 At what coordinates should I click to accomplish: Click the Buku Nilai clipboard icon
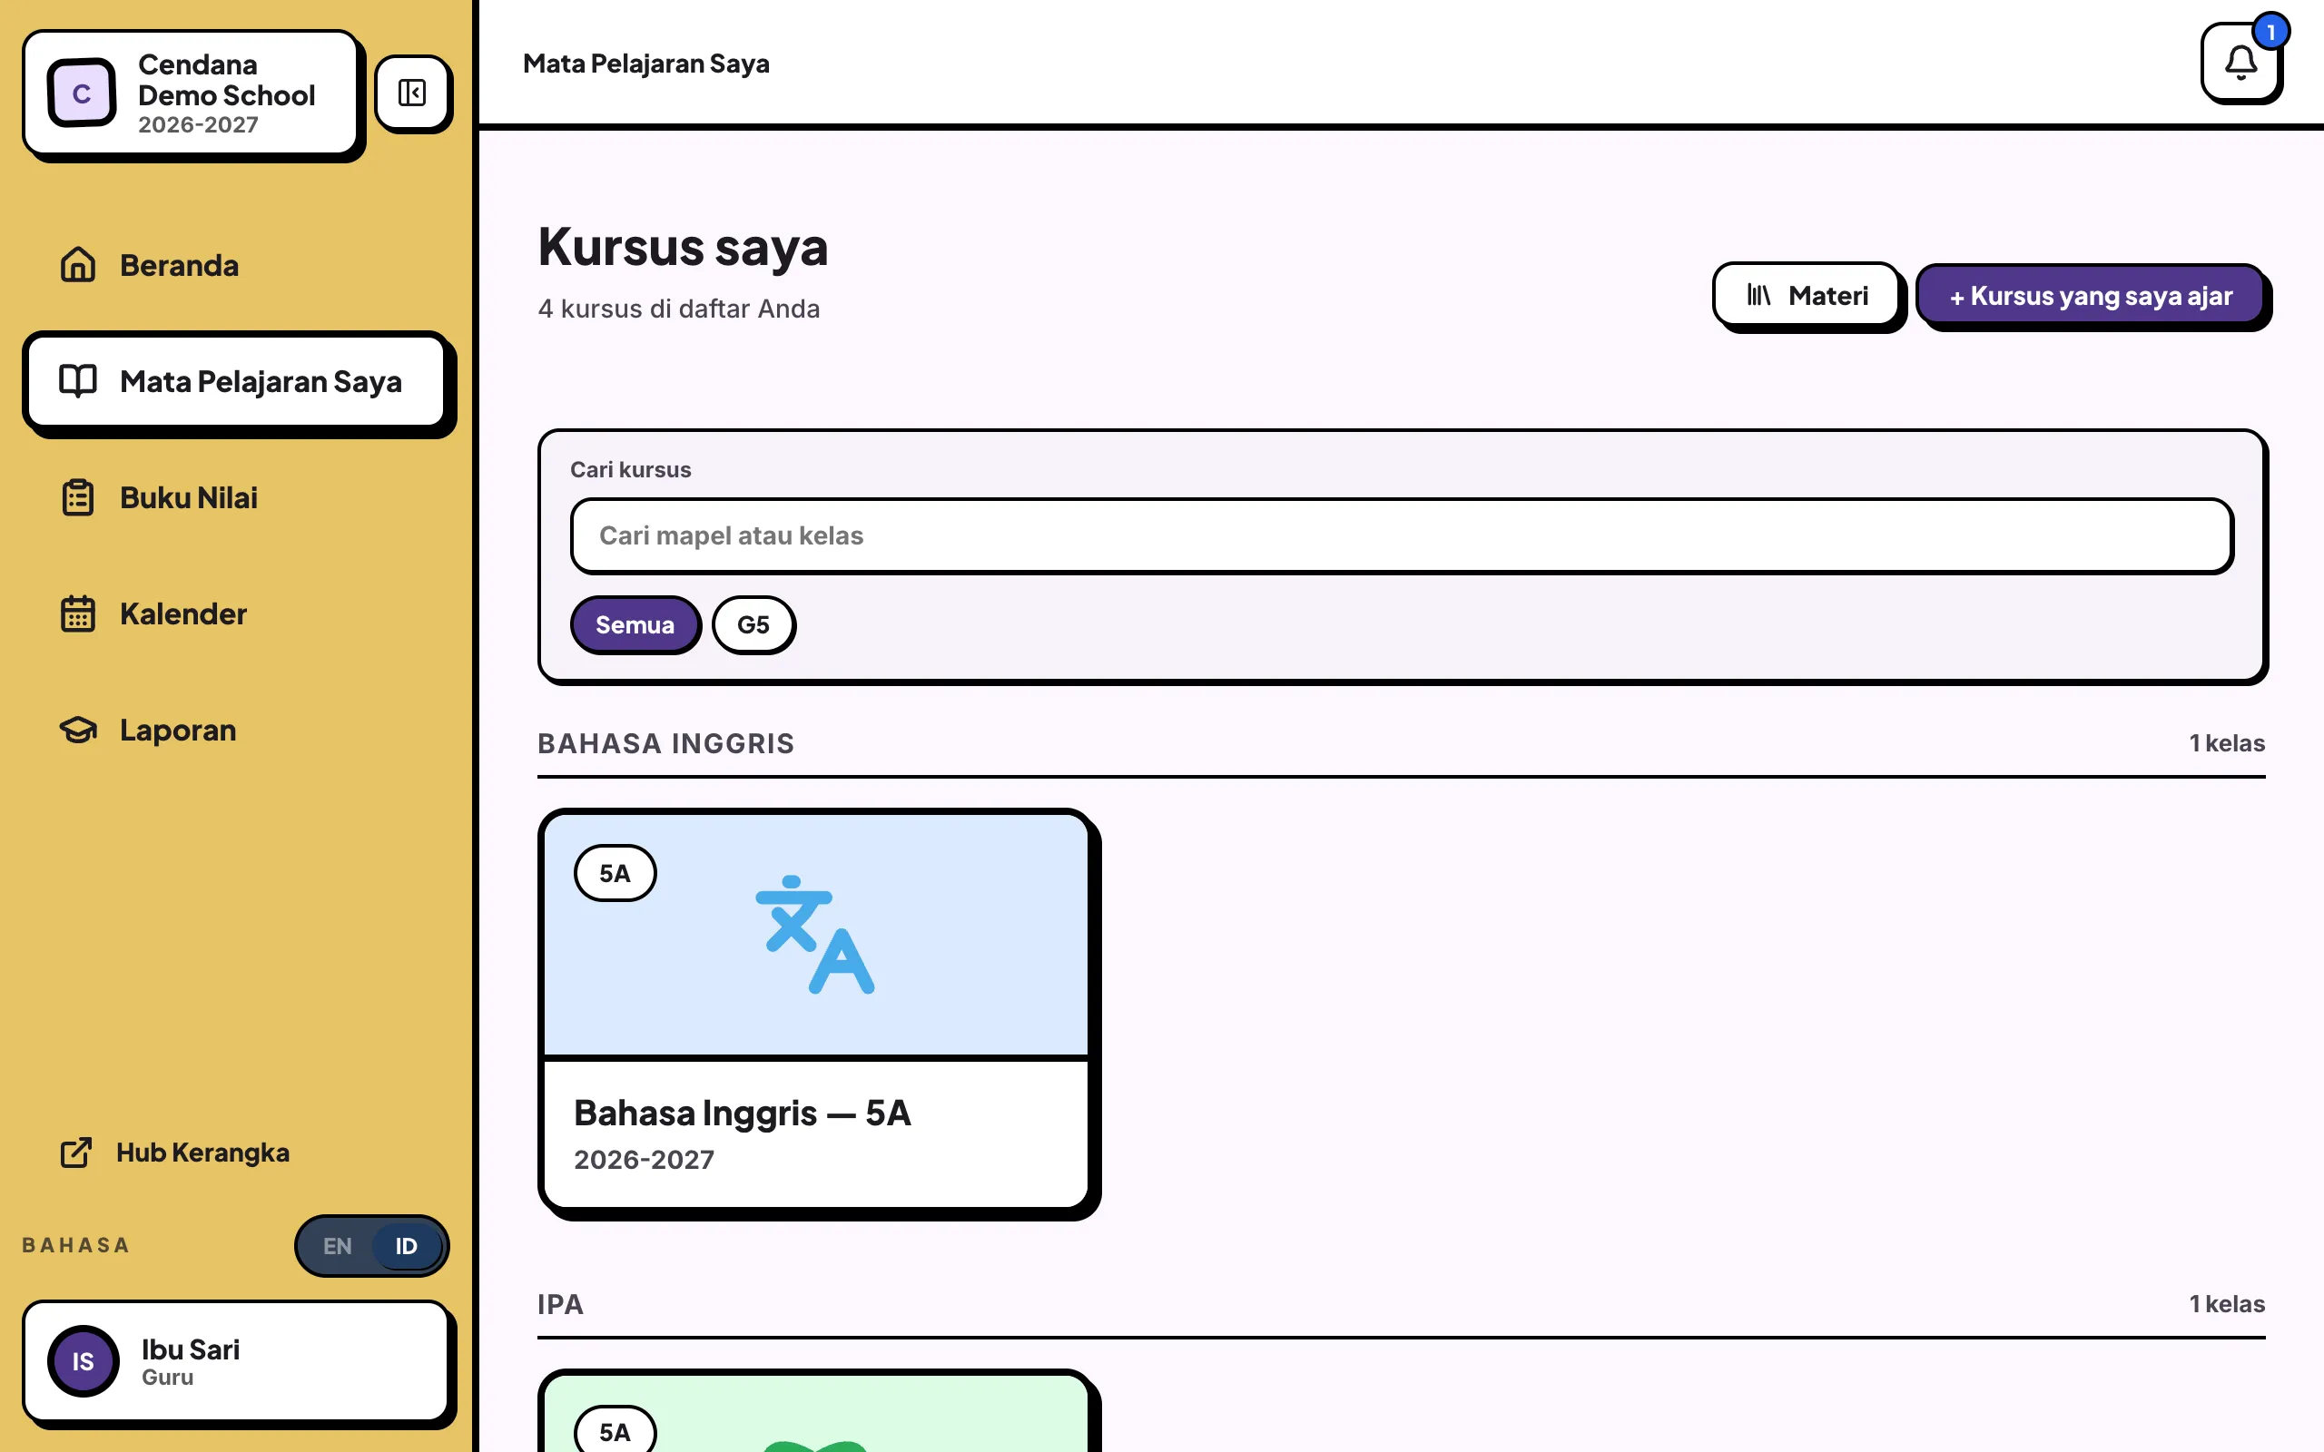point(78,497)
